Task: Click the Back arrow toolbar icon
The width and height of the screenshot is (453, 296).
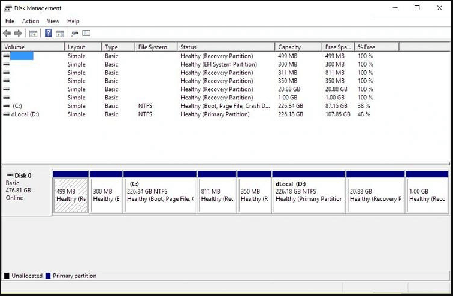Action: (x=7, y=33)
